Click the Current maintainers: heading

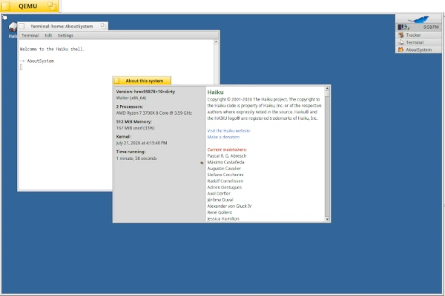227,149
